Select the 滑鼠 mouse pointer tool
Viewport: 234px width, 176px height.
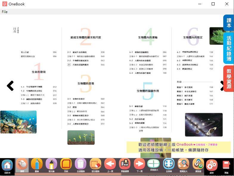tap(22, 165)
